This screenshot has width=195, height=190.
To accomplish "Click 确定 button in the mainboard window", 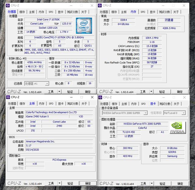I will click(x=88, y=183).
